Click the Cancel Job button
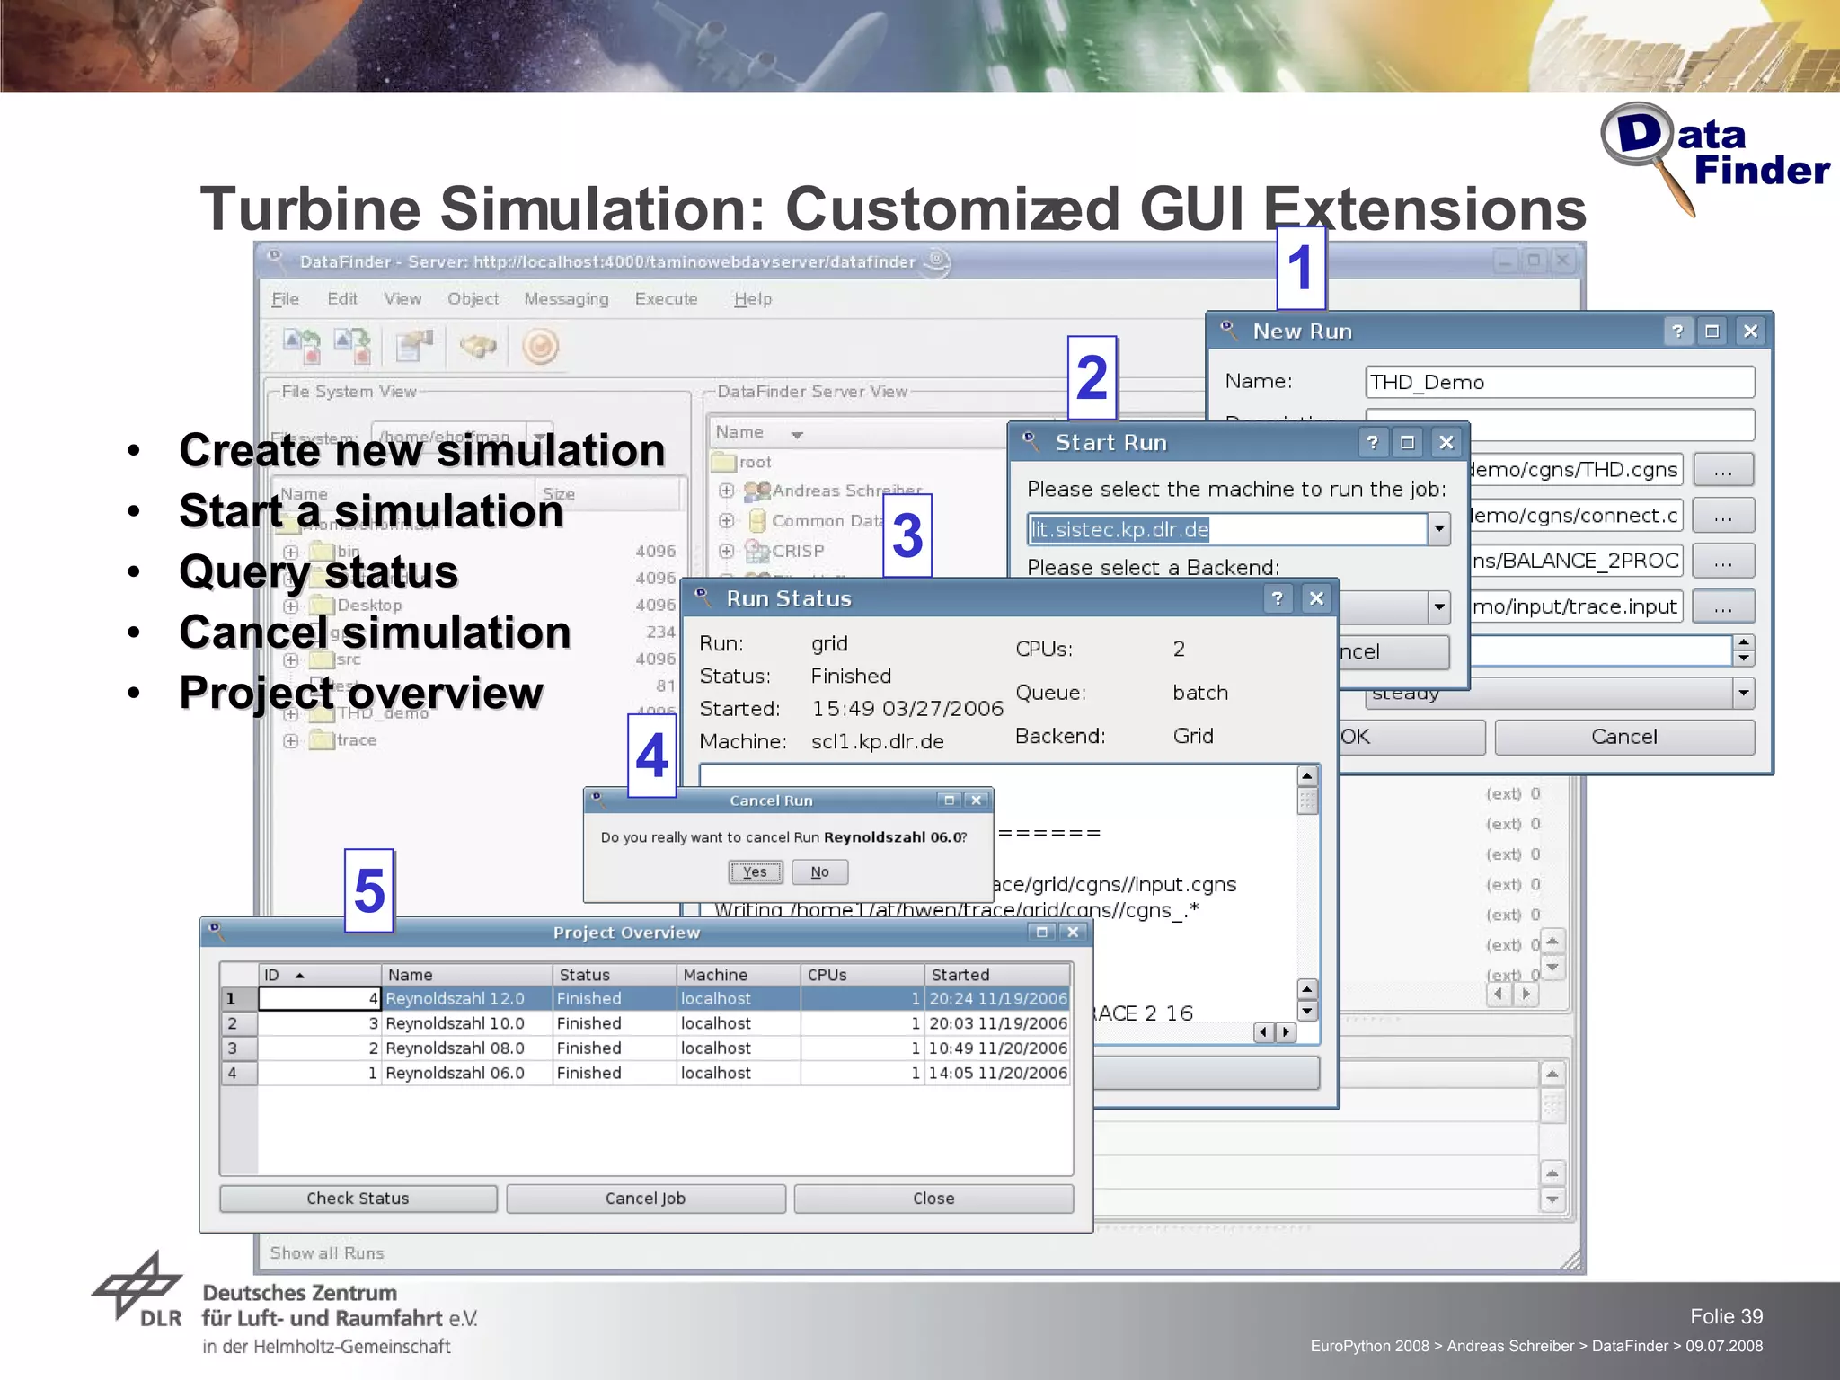The image size is (1840, 1380). [x=645, y=1199]
